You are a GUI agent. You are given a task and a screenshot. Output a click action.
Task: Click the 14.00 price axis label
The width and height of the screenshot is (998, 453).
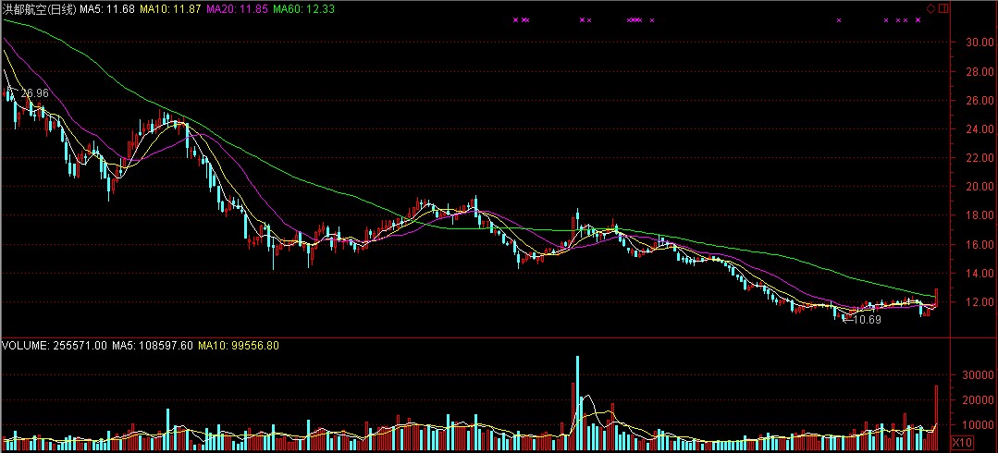pos(979,274)
